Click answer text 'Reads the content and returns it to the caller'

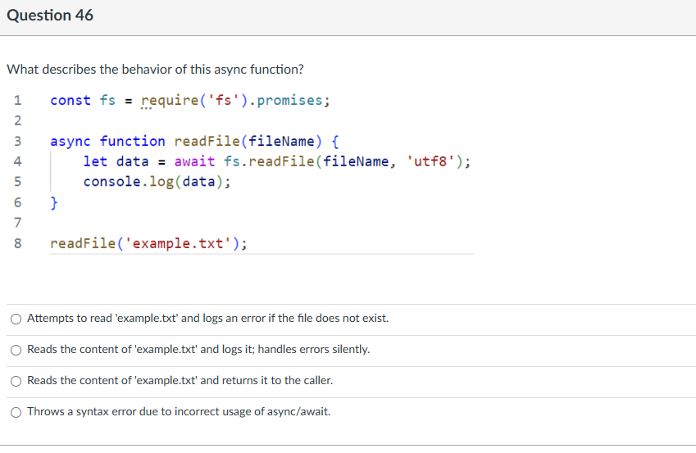pyautogui.click(x=180, y=380)
